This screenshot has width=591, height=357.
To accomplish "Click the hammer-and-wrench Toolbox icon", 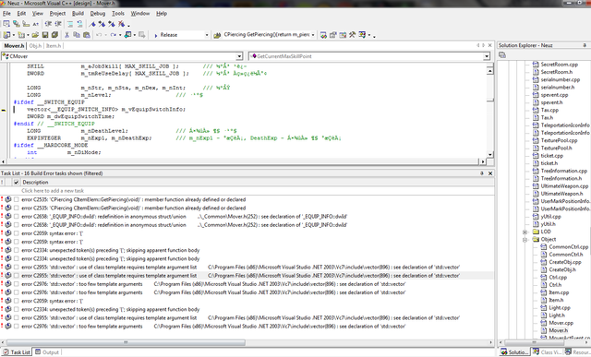I will tap(352, 35).
